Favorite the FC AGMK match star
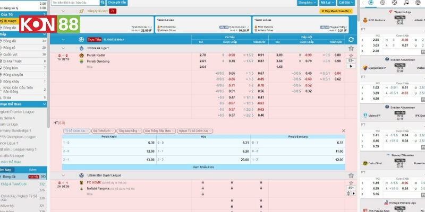This screenshot has height=212, width=425. click(x=351, y=182)
